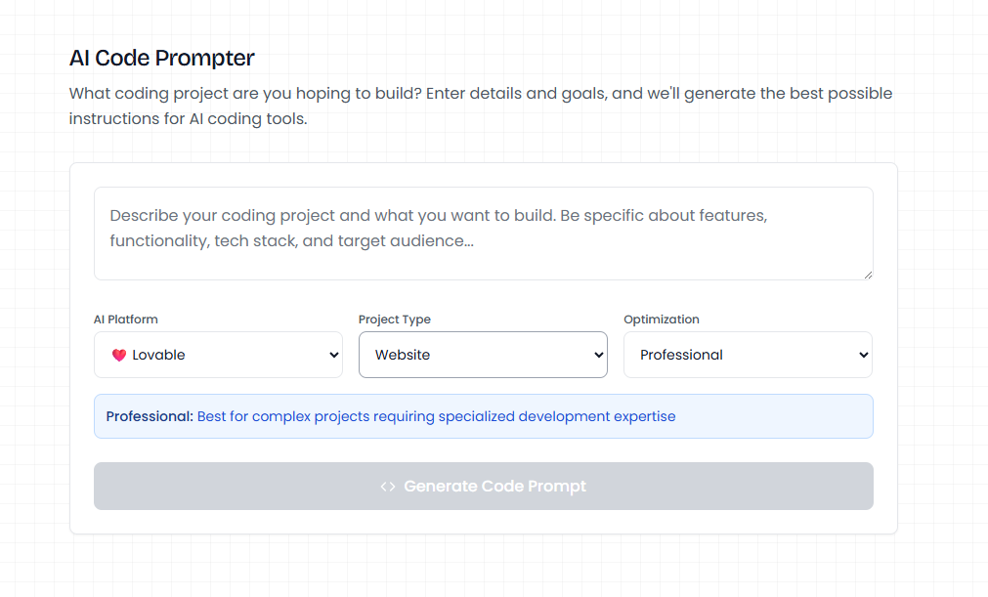Screen dimensions: 988x597
Task: Click the Project Type field label
Action: 394,320
